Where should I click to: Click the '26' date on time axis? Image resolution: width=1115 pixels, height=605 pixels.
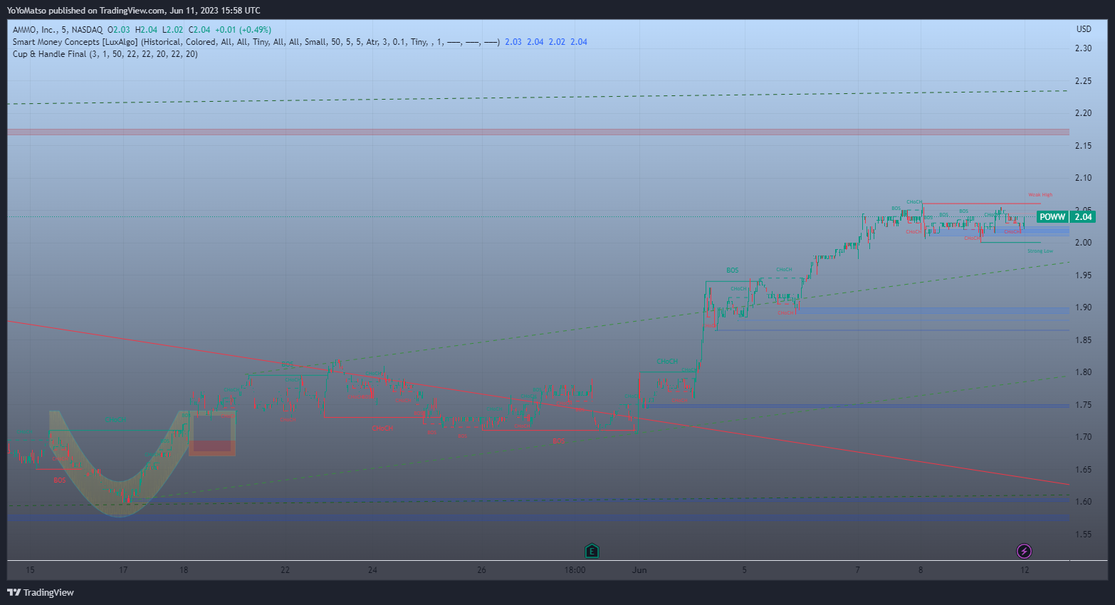tap(482, 570)
